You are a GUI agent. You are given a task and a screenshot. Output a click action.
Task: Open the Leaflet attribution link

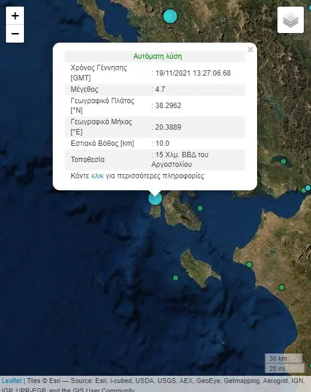[x=12, y=381]
